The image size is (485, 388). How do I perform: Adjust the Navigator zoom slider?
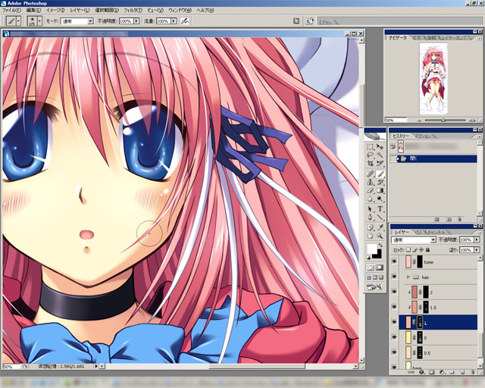click(443, 120)
